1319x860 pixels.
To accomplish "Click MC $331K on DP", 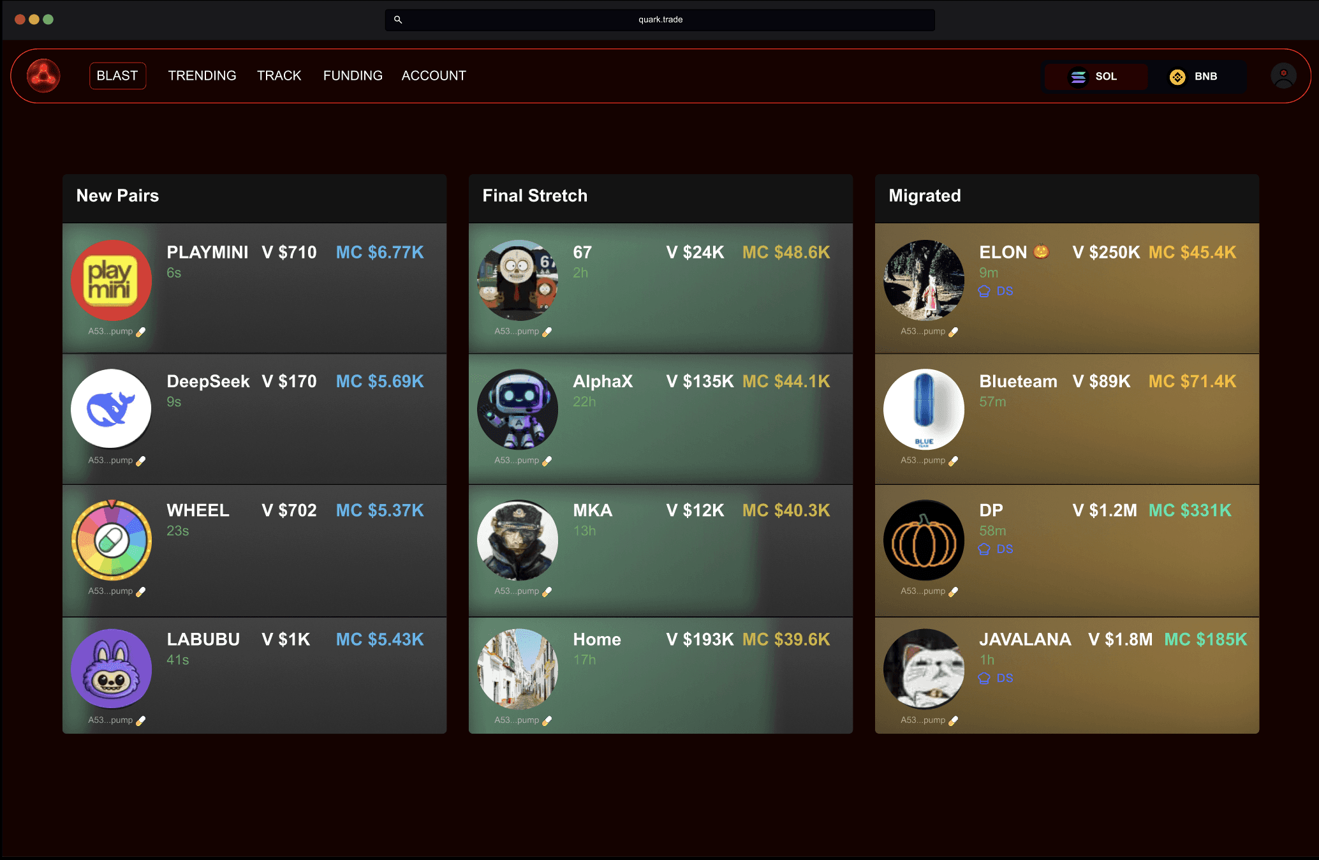I will click(x=1190, y=510).
